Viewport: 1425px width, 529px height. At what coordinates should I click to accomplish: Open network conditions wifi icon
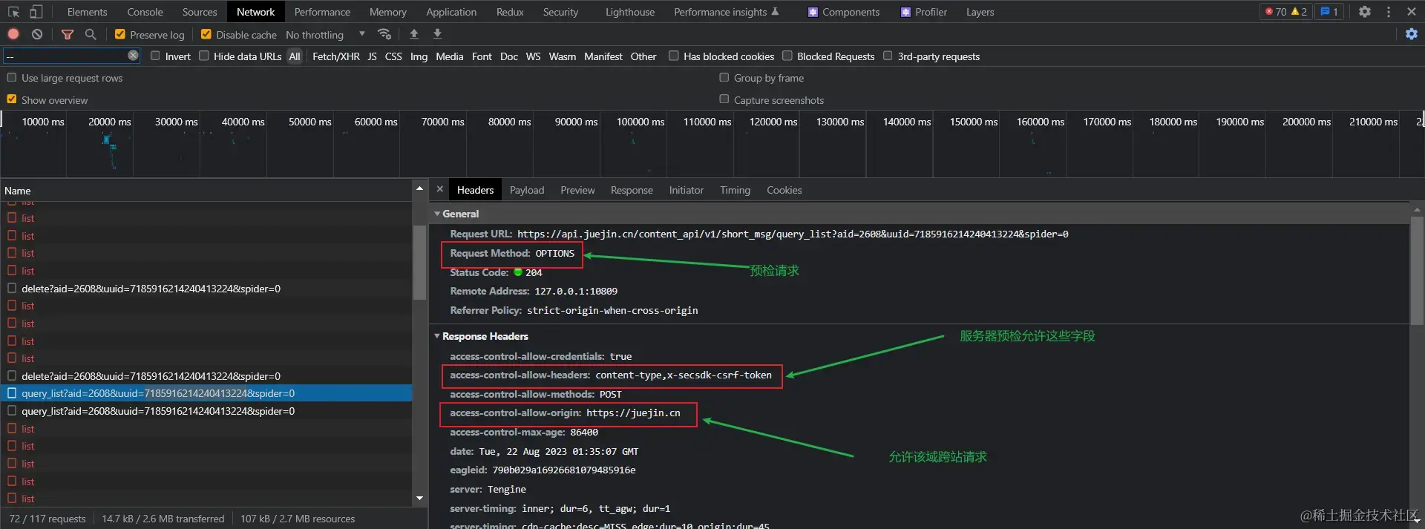tap(384, 34)
